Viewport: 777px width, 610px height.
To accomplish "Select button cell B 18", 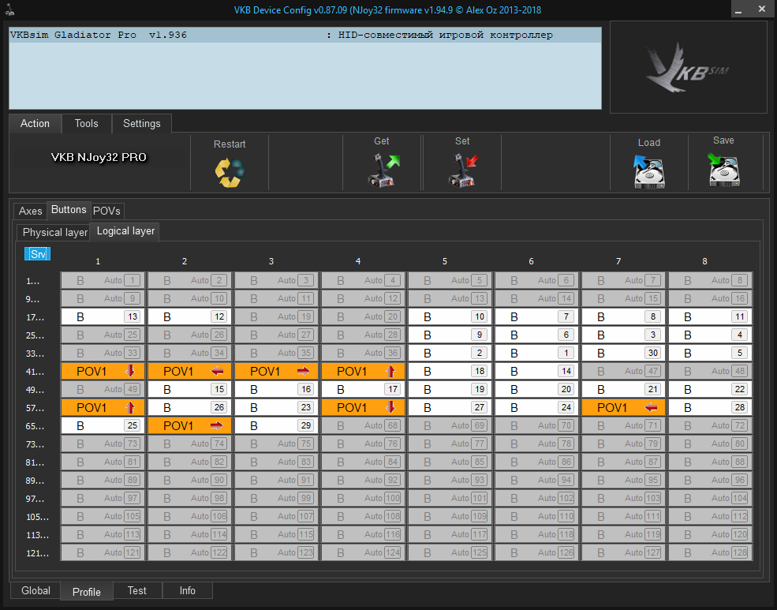I will [x=450, y=371].
